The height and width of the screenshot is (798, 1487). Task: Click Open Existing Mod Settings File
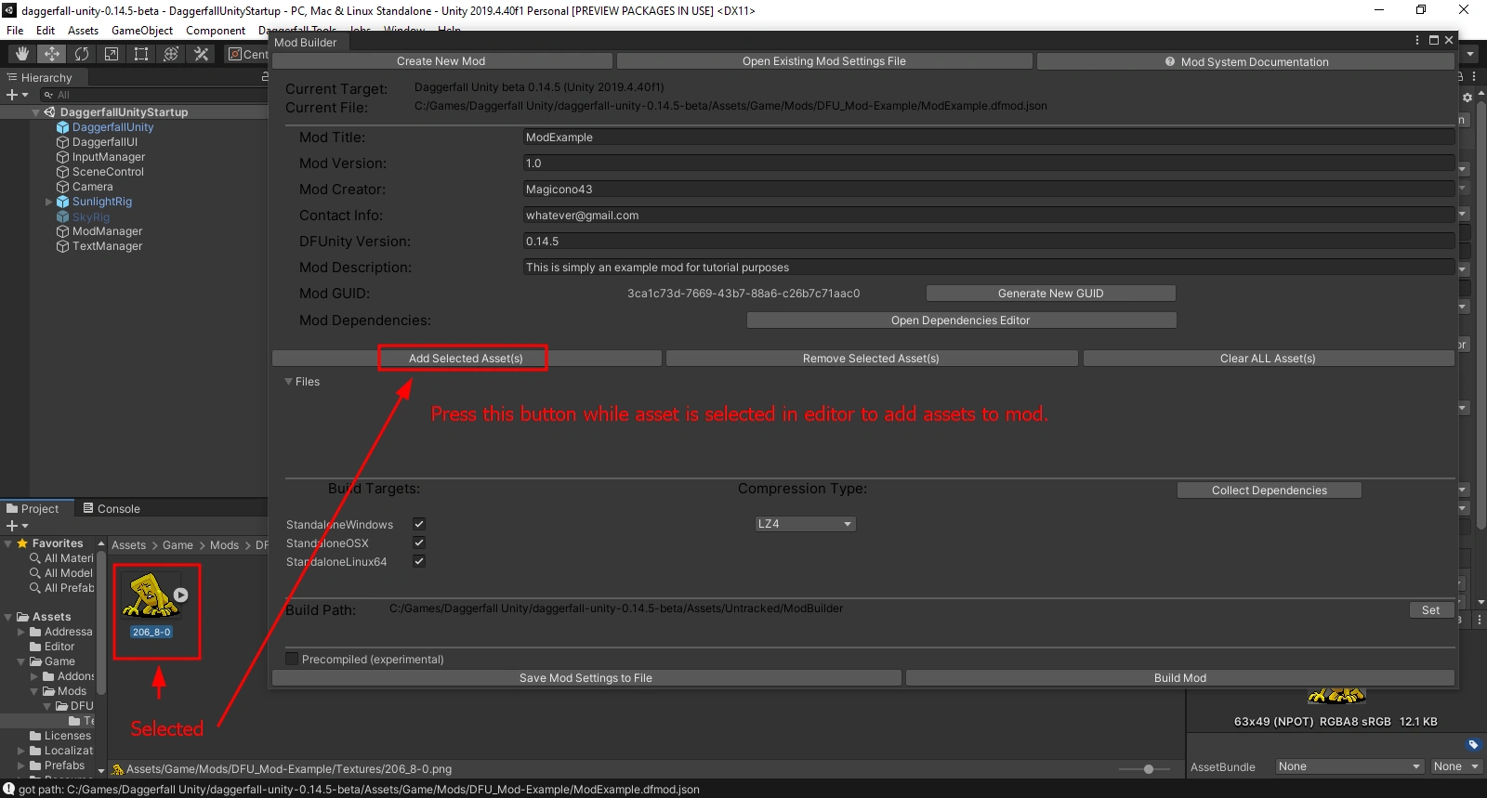[824, 61]
